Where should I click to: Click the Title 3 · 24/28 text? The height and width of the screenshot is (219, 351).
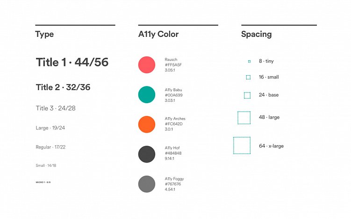click(x=56, y=108)
